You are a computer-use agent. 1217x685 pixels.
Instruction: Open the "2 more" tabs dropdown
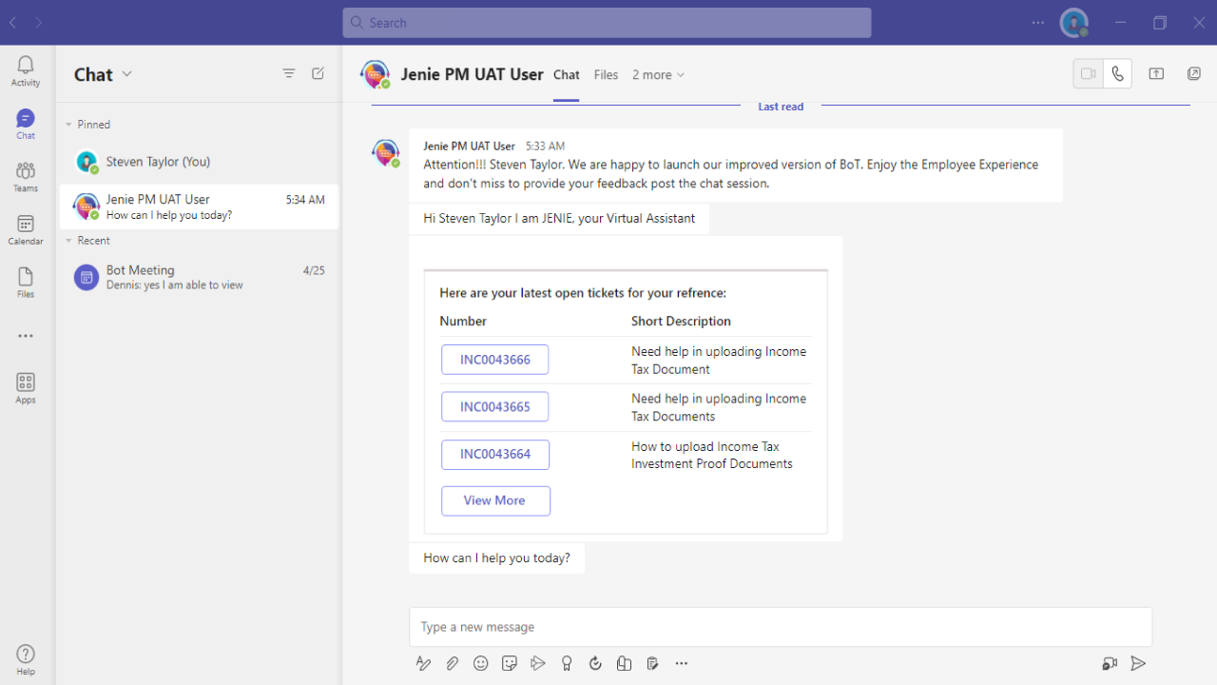[x=658, y=75]
